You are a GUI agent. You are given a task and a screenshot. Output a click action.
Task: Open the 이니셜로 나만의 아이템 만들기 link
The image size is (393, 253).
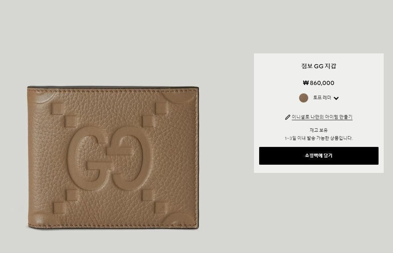tap(322, 117)
